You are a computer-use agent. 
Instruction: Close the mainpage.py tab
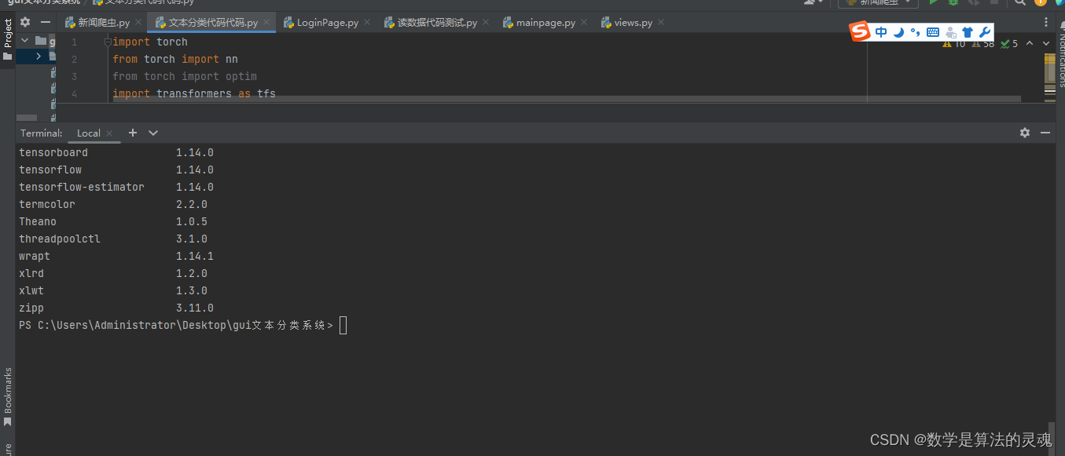point(583,23)
